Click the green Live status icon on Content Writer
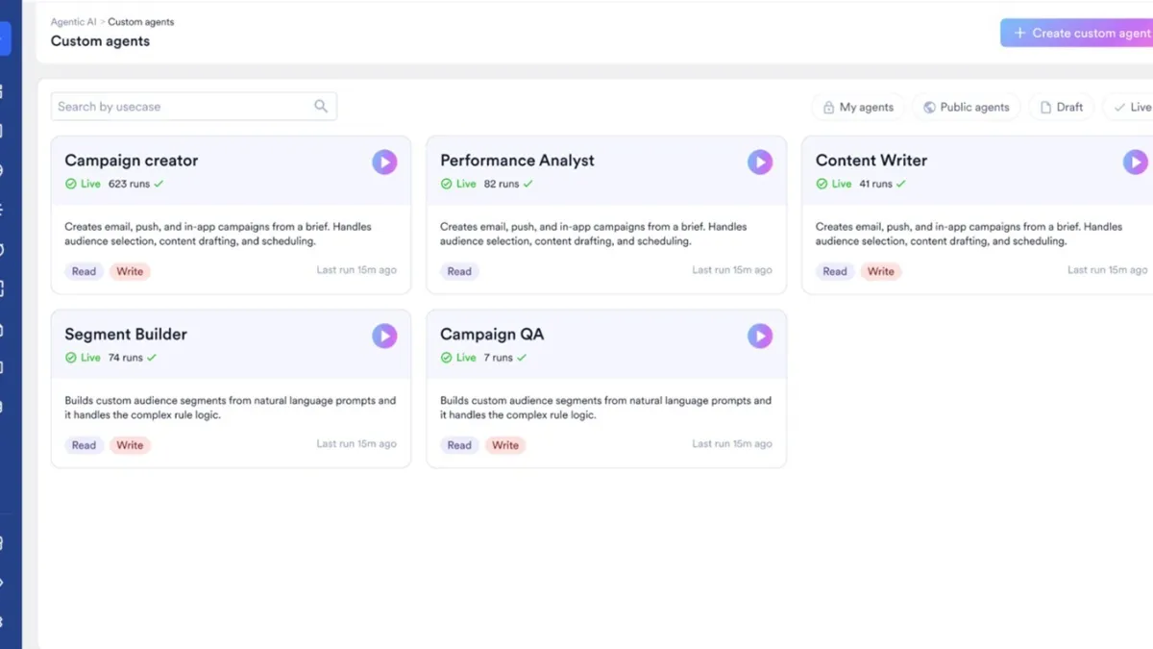The width and height of the screenshot is (1153, 649). coord(822,184)
